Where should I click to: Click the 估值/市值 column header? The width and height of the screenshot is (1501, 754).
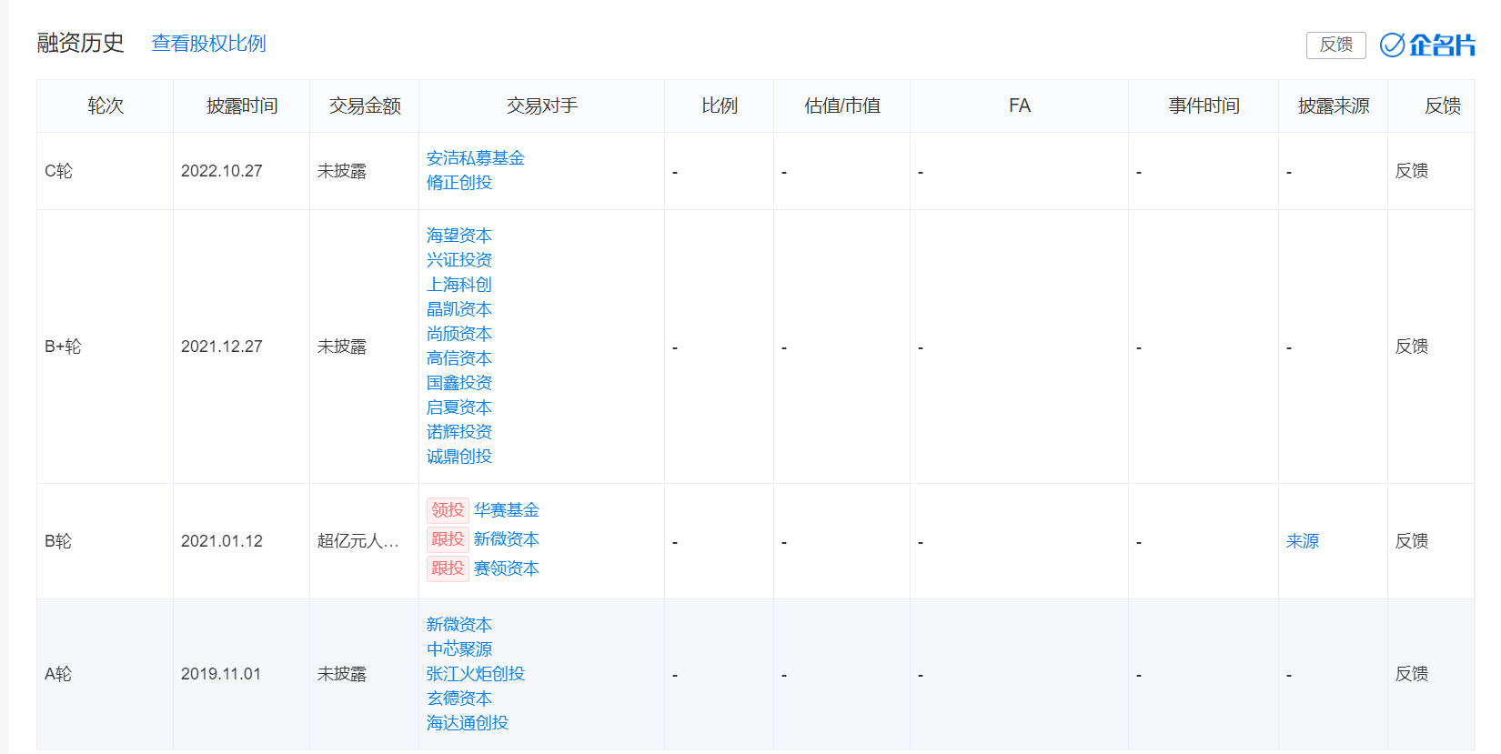click(x=842, y=106)
